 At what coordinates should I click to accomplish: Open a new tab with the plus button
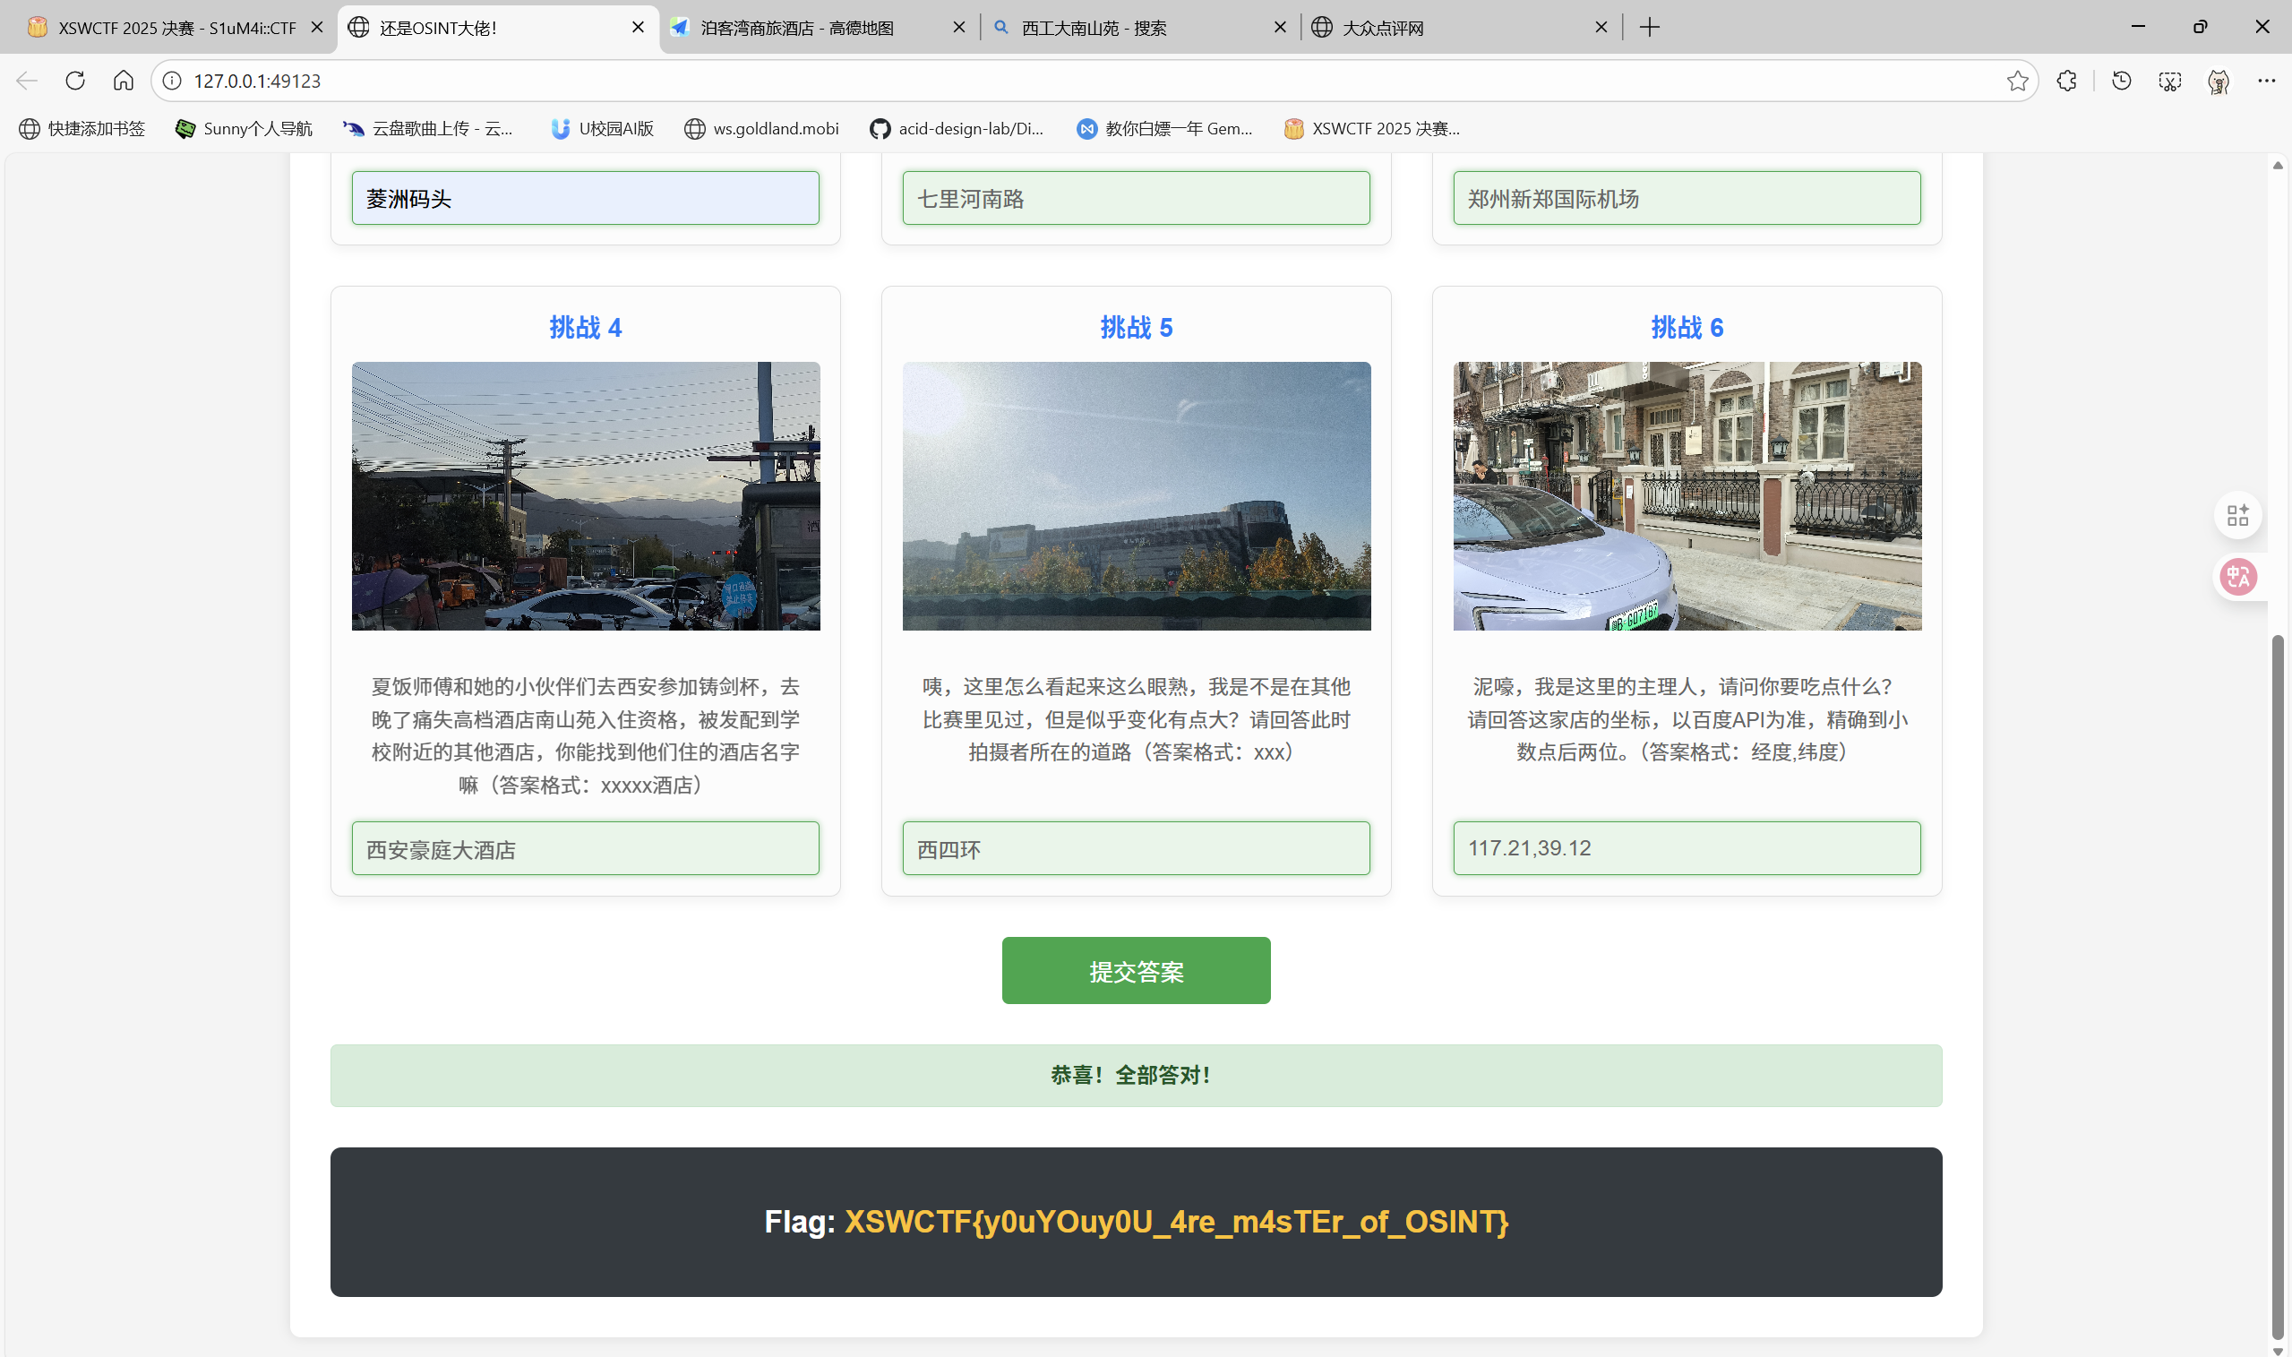pos(1648,28)
